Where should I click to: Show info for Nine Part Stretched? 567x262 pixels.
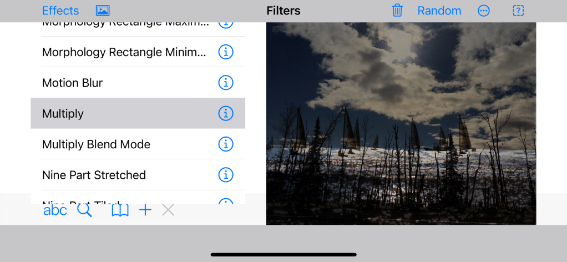point(226,175)
